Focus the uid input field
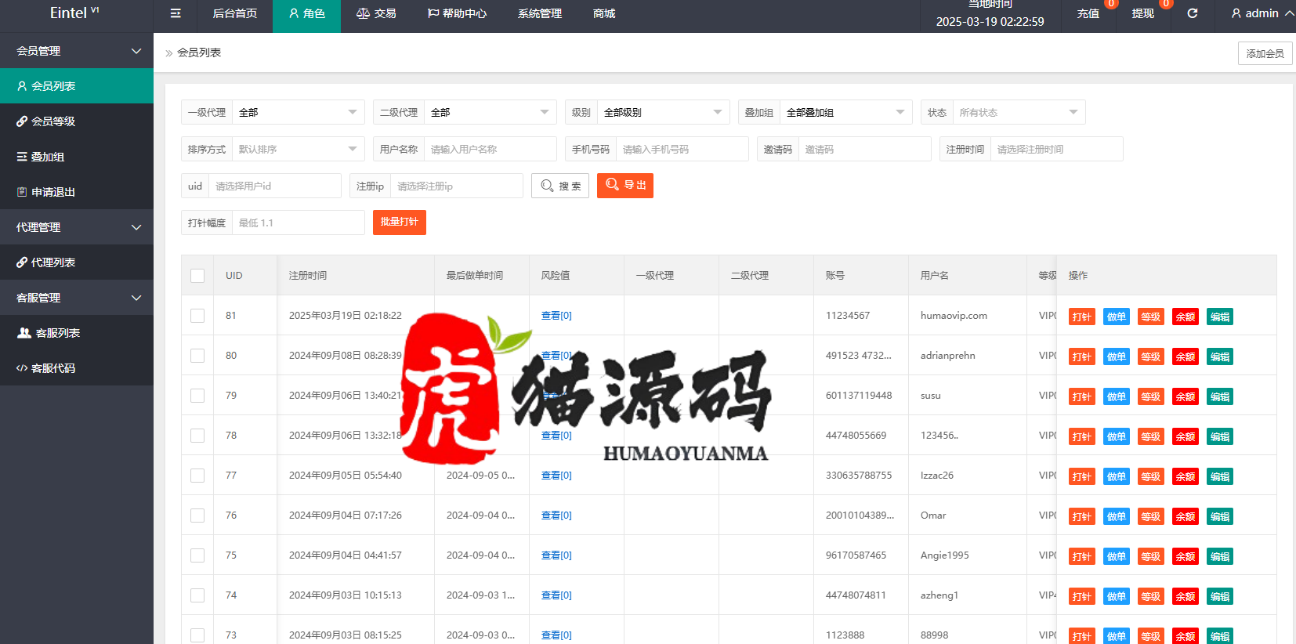 pyautogui.click(x=275, y=186)
